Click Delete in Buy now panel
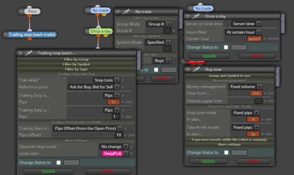The width and height of the screenshot is (294, 175). coord(253,161)
